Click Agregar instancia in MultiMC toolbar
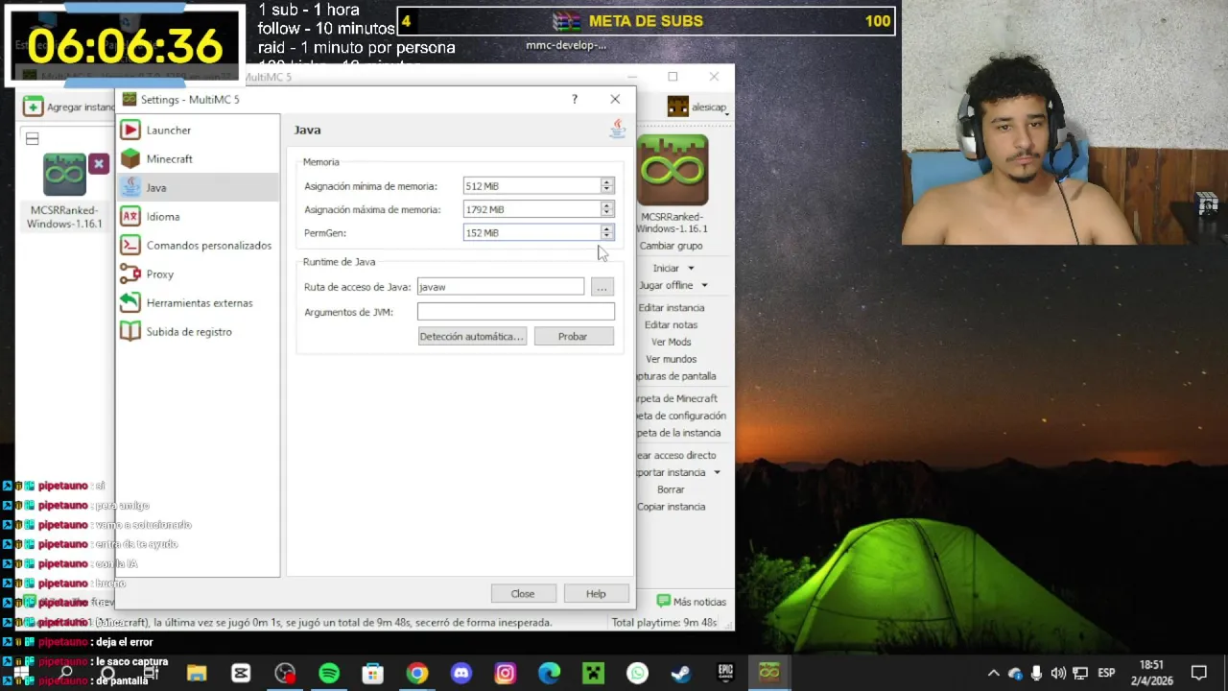 (69, 107)
